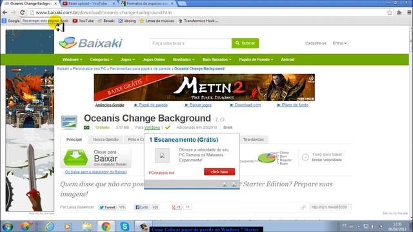Image resolution: width=413 pixels, height=232 pixels.
Task: Click the Facebook Curtir button
Action: tap(142, 208)
